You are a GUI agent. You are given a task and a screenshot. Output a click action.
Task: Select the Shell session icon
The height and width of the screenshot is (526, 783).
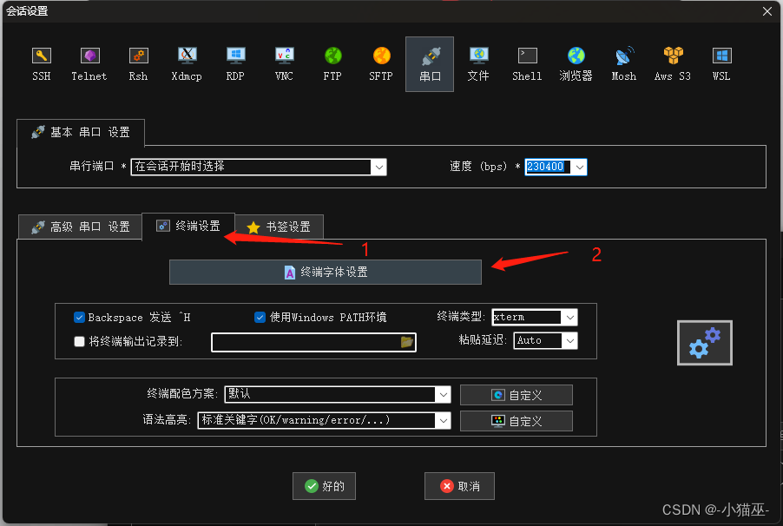tap(527, 64)
